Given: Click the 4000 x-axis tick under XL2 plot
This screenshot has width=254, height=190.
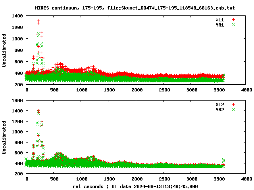Looking at the screenshot, I should (x=246, y=179).
